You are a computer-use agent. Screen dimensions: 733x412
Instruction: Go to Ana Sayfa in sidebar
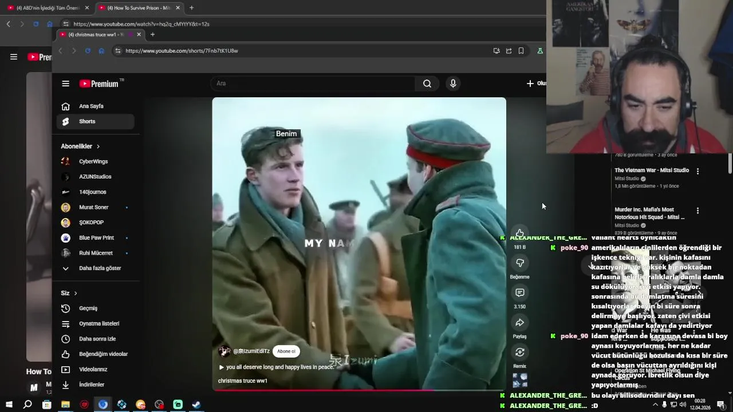(x=95, y=106)
